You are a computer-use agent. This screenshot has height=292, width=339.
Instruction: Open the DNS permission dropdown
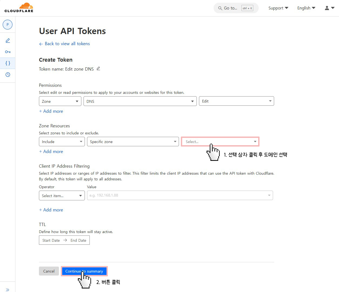[x=140, y=101]
